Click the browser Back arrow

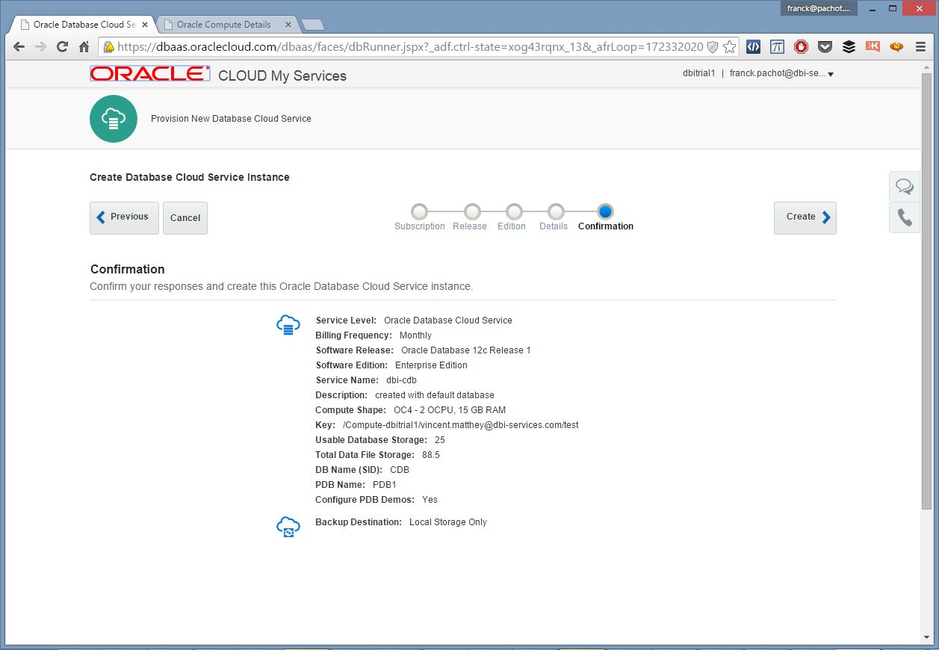[19, 46]
